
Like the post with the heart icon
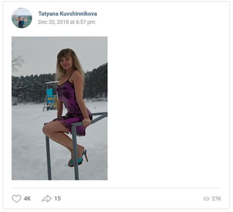(17, 198)
